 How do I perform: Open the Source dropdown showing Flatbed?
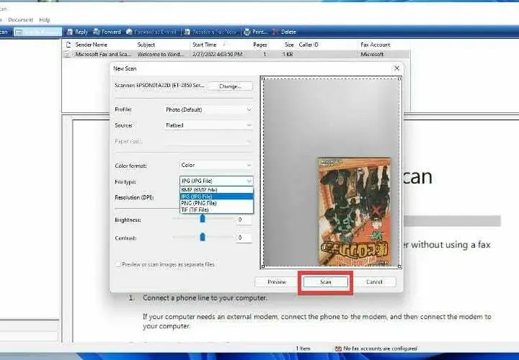point(209,125)
